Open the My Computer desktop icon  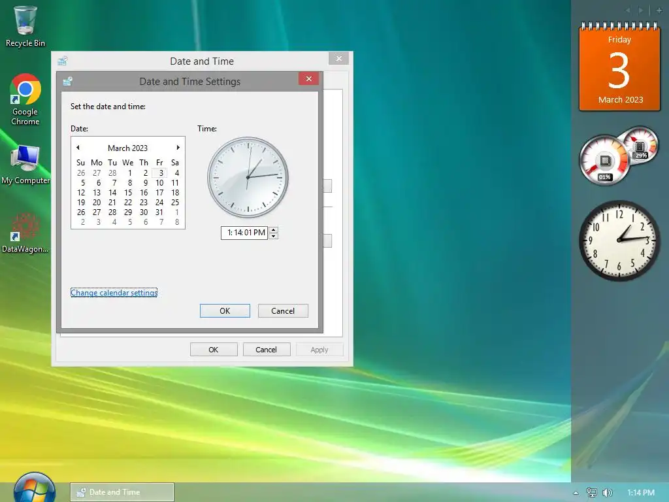pyautogui.click(x=25, y=165)
